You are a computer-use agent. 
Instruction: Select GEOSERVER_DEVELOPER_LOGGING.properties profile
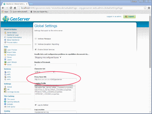[54, 88]
